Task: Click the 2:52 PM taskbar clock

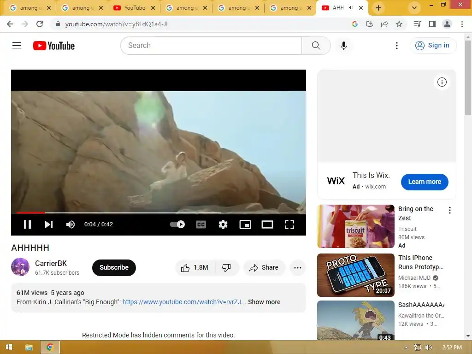Action: [x=452, y=348]
